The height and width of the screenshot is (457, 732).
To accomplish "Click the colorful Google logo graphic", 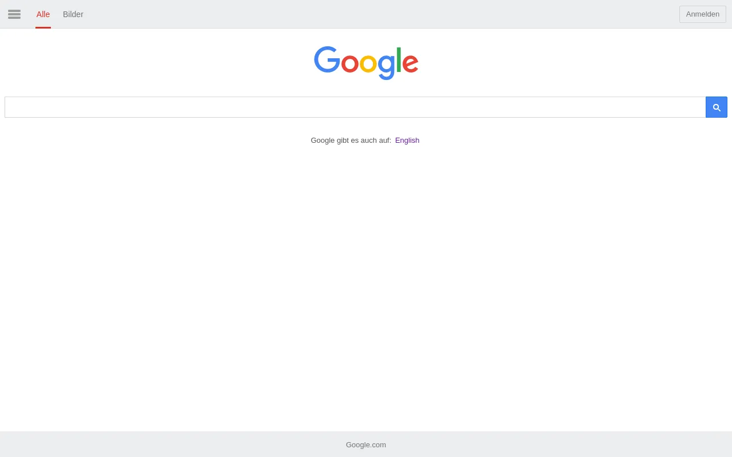I will click(x=366, y=63).
